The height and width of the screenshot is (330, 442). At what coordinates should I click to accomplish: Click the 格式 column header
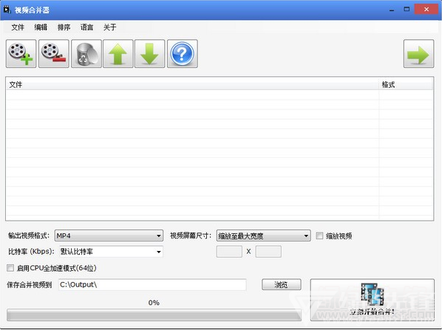405,84
